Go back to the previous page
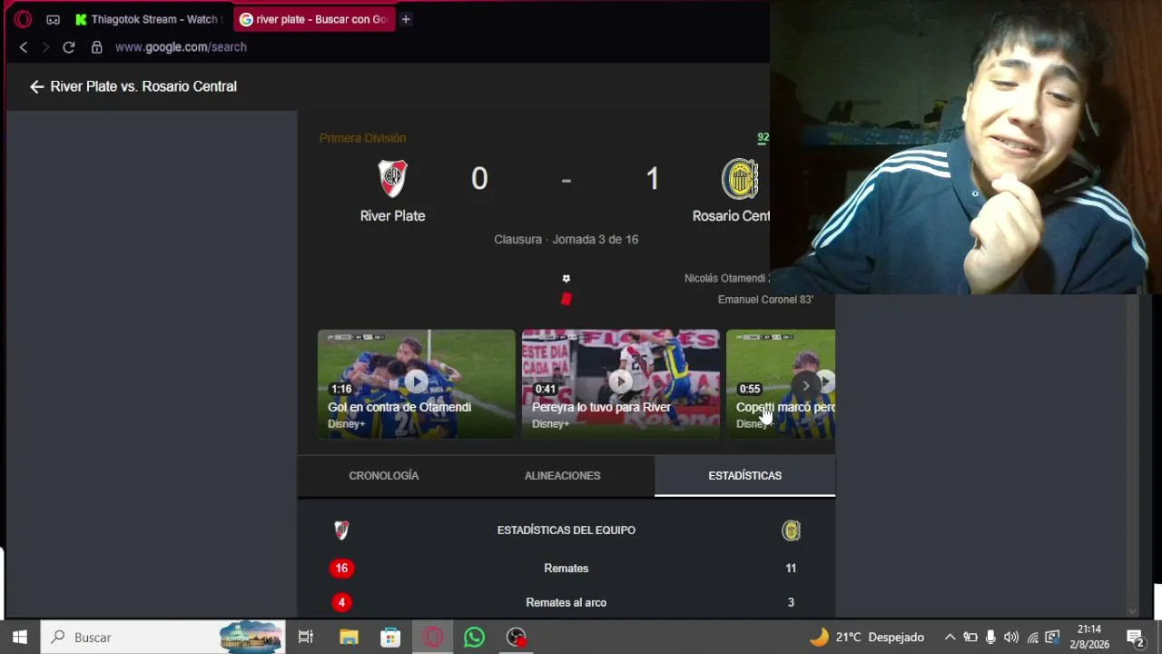This screenshot has width=1162, height=654. tap(24, 47)
